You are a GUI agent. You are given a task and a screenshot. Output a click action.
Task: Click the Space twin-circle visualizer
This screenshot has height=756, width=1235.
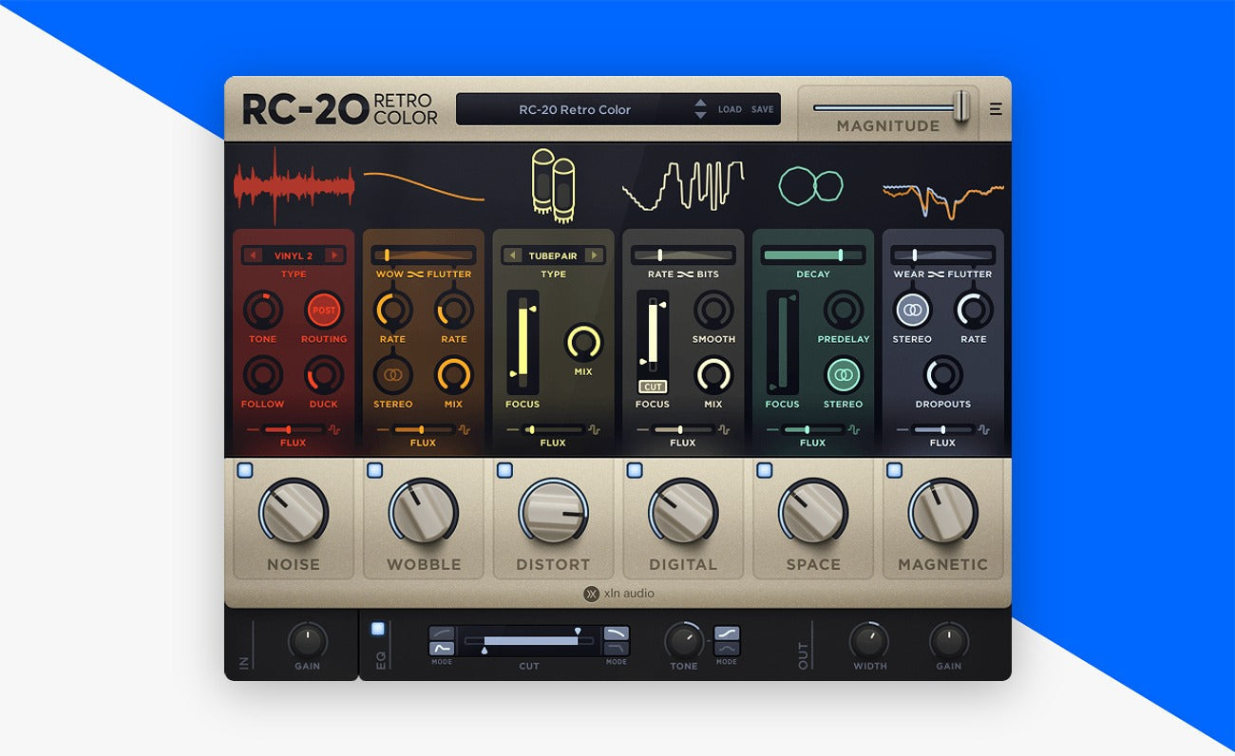tap(811, 184)
